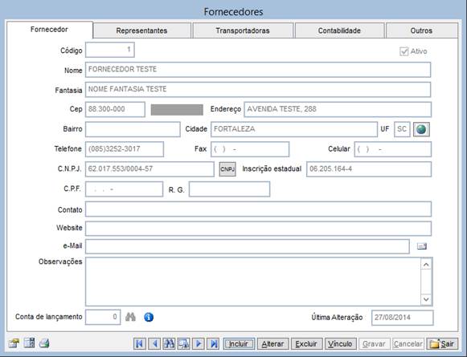Click the Última Alteração date field

tap(403, 318)
